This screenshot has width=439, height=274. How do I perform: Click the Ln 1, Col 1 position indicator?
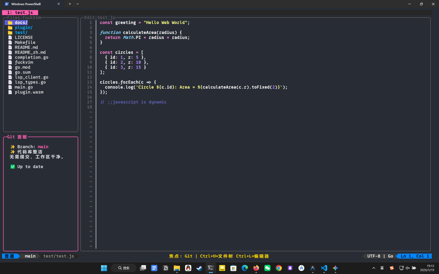pos(415,256)
